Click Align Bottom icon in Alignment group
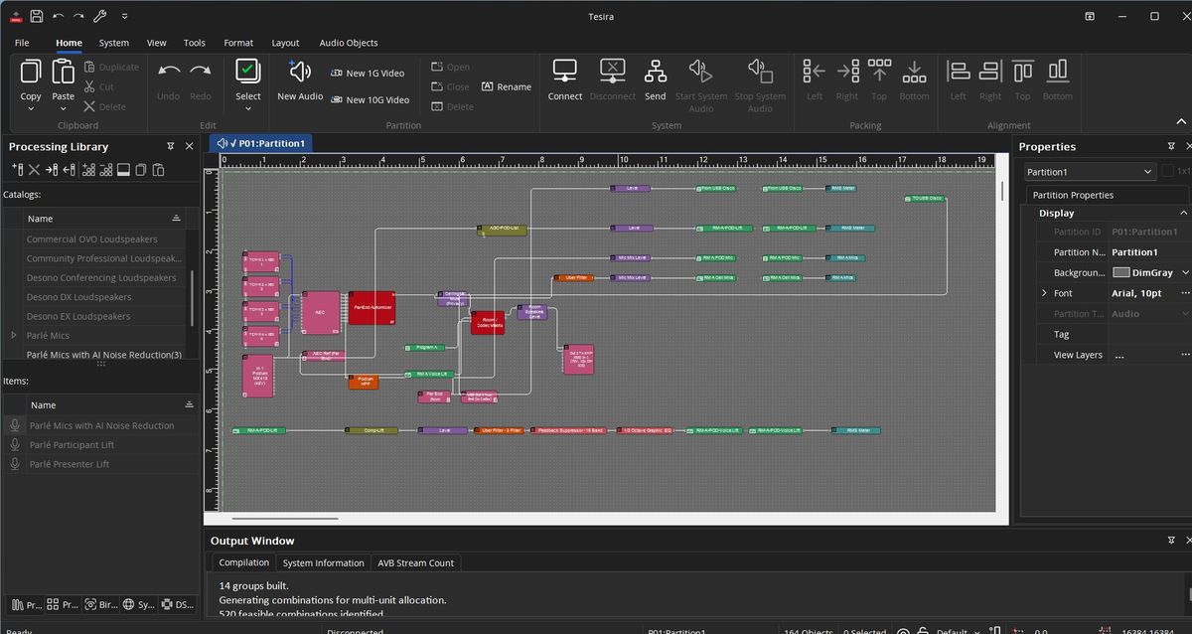This screenshot has width=1192, height=634. pos(1057,72)
